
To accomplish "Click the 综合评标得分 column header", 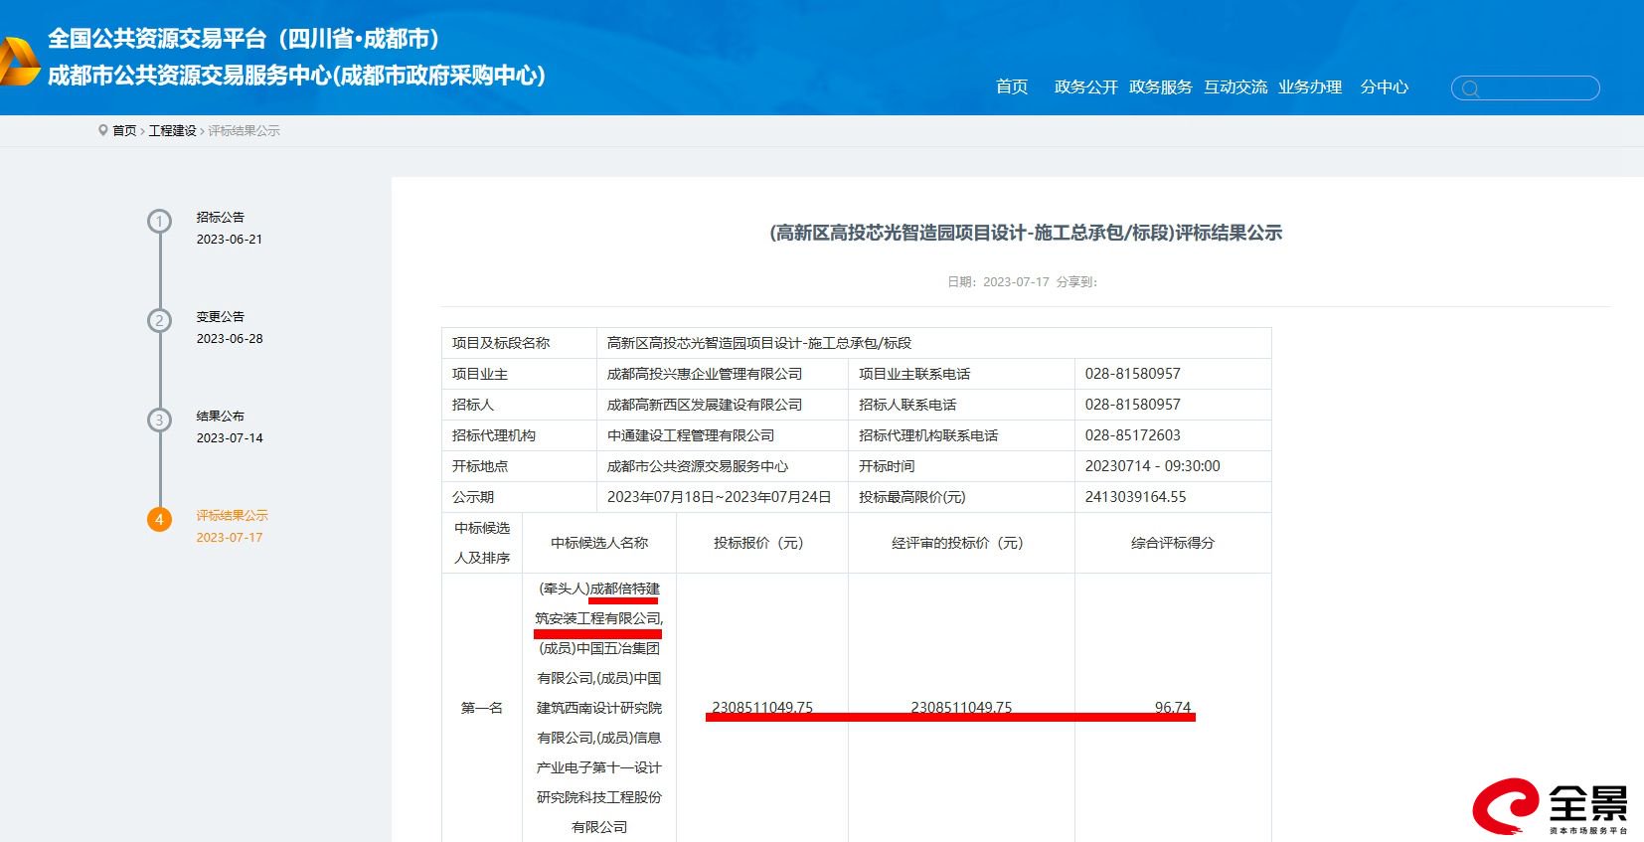I will 1173,543.
